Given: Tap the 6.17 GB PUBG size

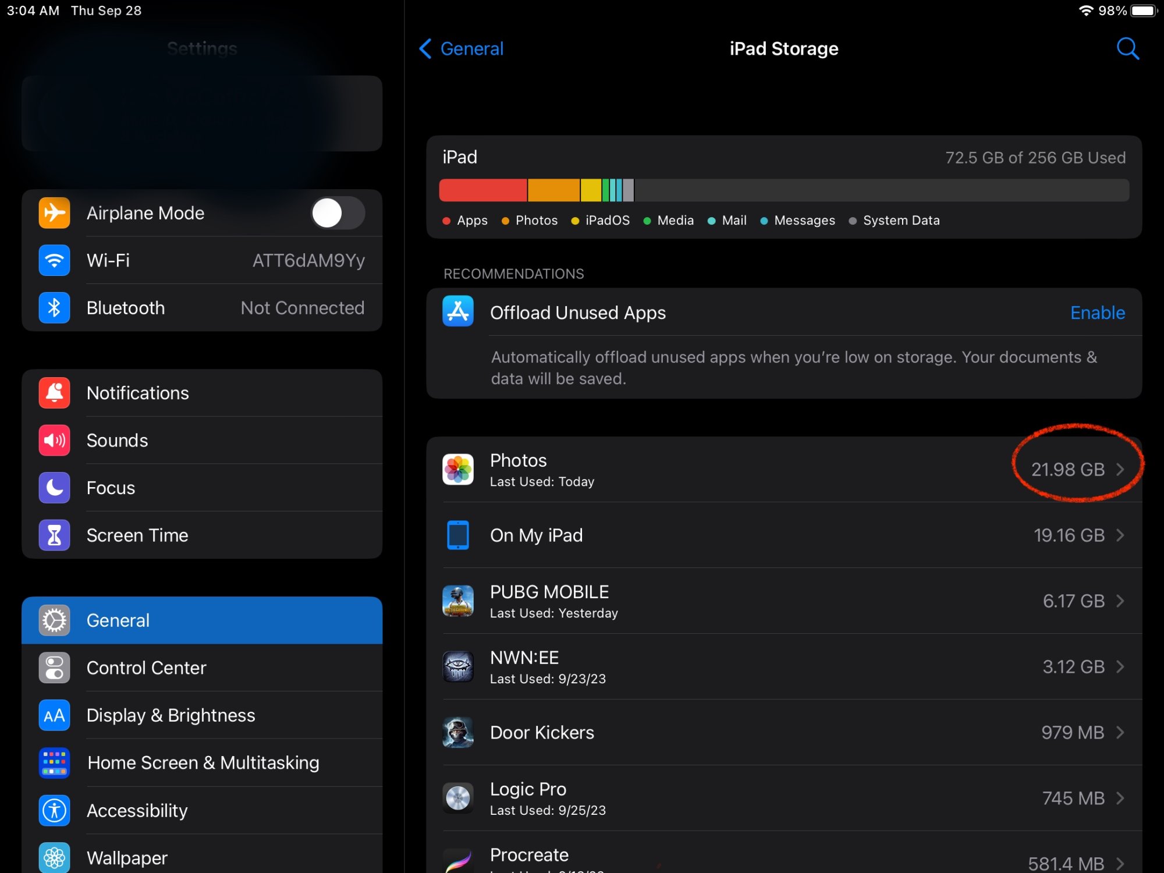Looking at the screenshot, I should click(1074, 601).
